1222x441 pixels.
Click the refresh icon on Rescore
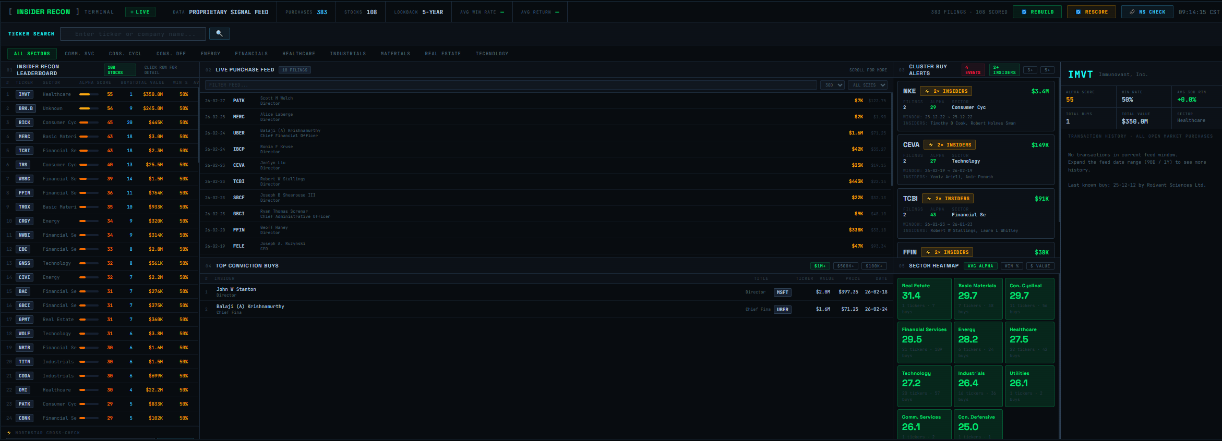point(1078,12)
